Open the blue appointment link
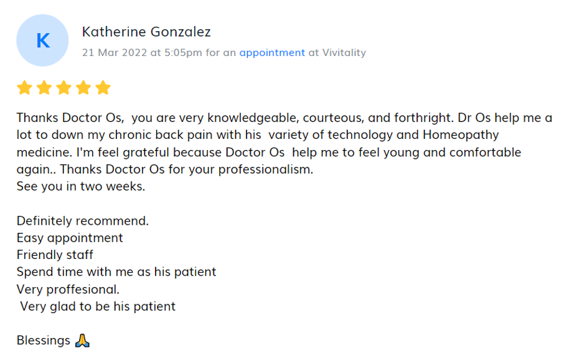Viewport: 564px width, 353px height. 272,53
